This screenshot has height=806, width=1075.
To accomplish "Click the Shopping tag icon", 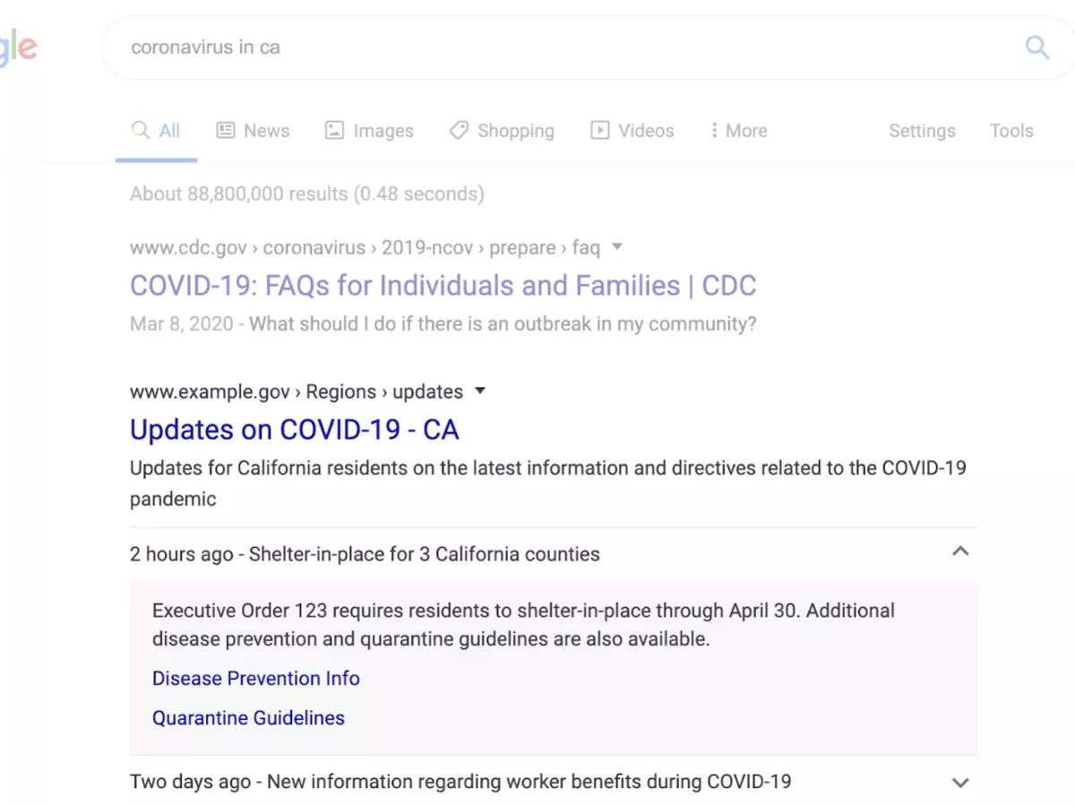I will click(459, 130).
